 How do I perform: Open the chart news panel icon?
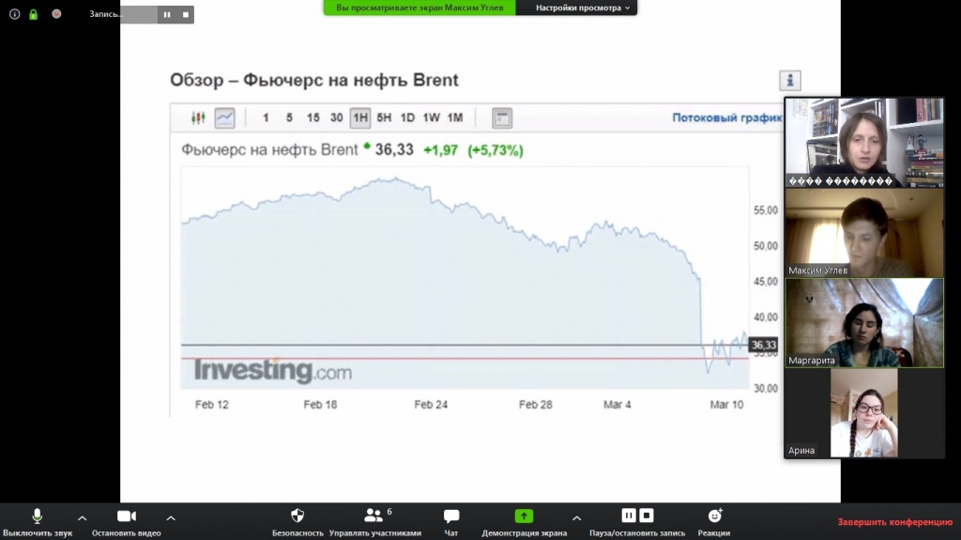(x=502, y=118)
